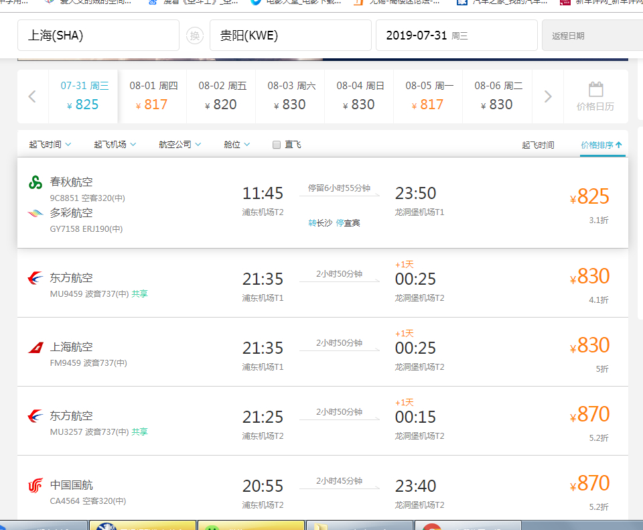The width and height of the screenshot is (643, 530).
Task: Click flight number FM9459 波音737(中)
Action: (88, 363)
